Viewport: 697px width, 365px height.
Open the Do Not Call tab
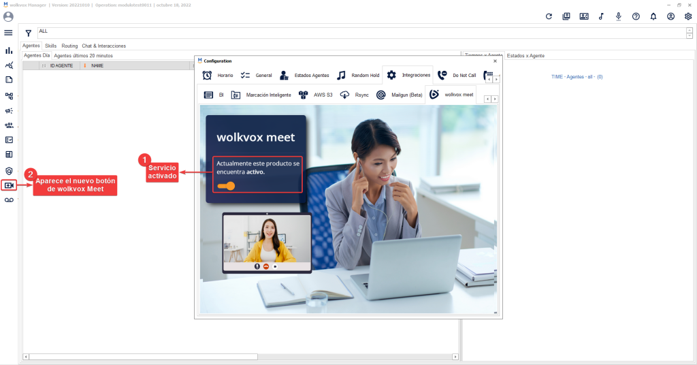[457, 76]
